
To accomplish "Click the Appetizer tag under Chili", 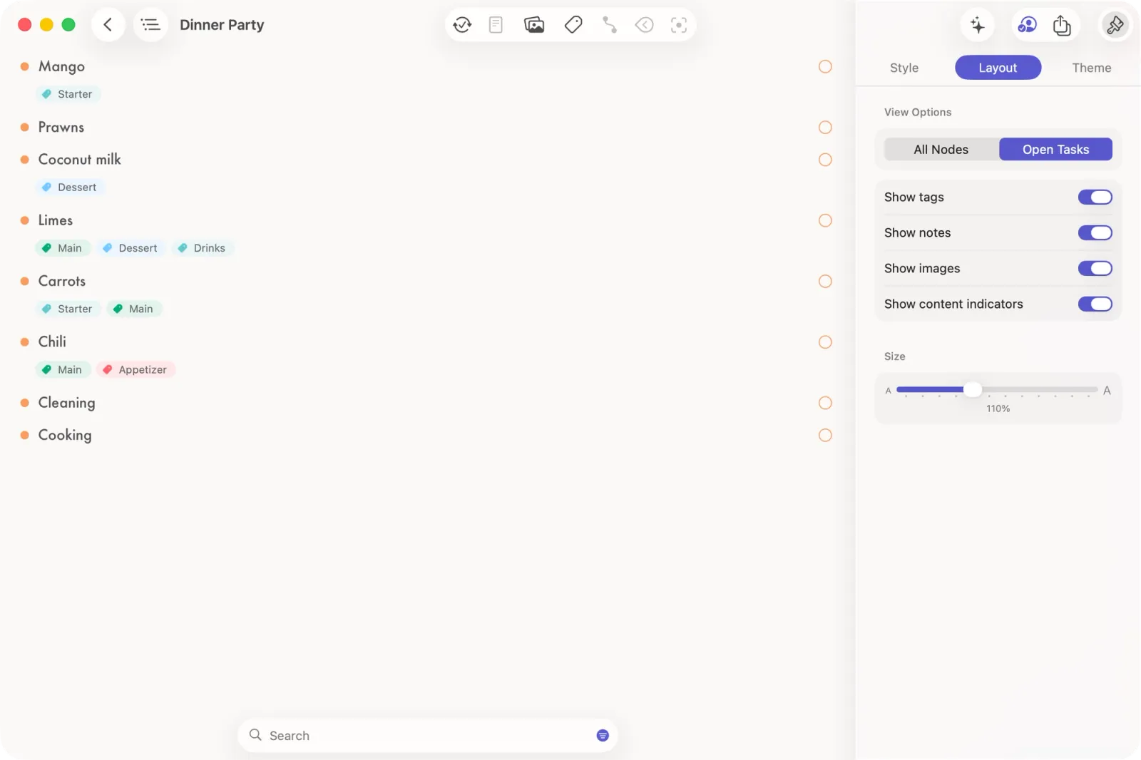I will tap(135, 369).
